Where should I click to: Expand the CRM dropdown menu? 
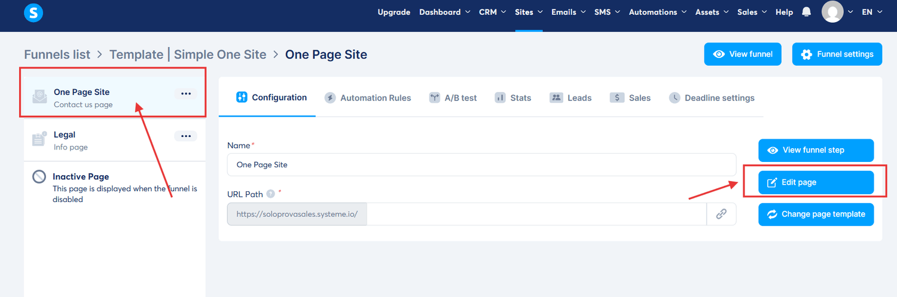click(492, 12)
